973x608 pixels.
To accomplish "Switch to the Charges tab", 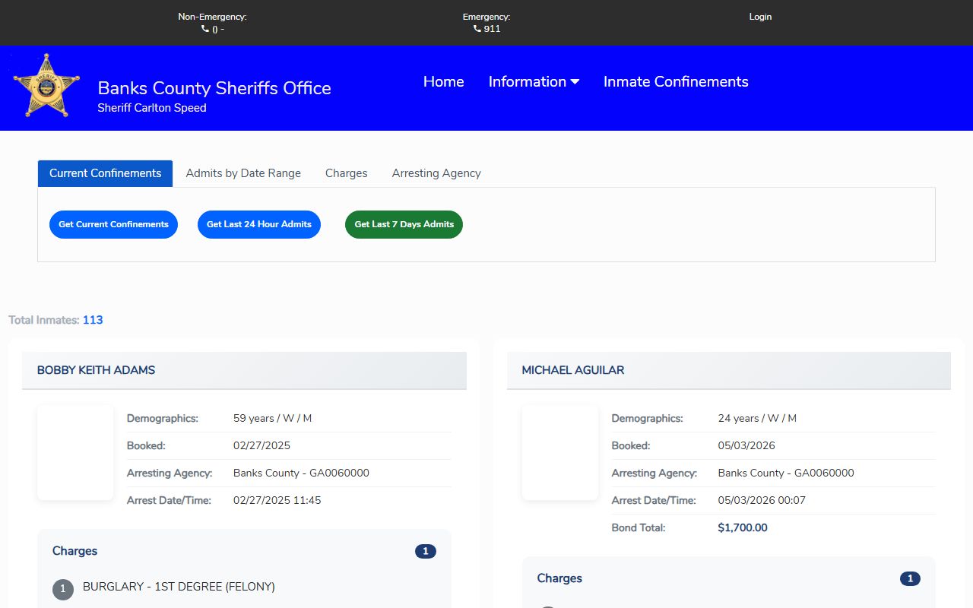I will 347,173.
